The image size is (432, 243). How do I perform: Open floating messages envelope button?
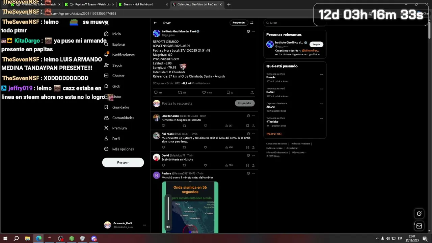[x=419, y=226]
